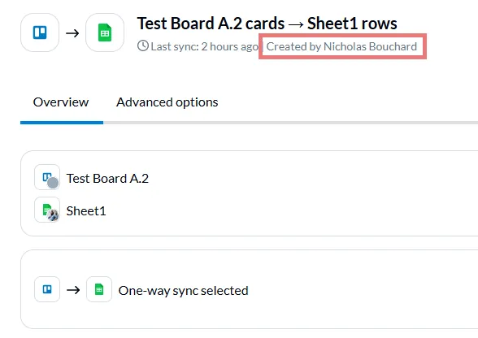Click the flow title Test Board A.2 cards → Sheet1 rows
The width and height of the screenshot is (478, 338).
(x=267, y=24)
